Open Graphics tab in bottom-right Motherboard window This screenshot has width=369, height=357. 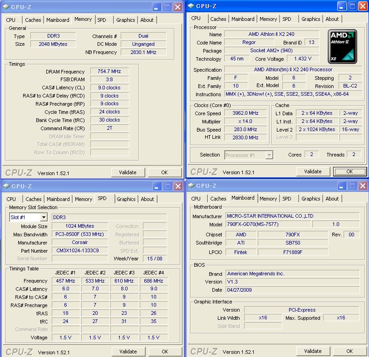point(311,199)
